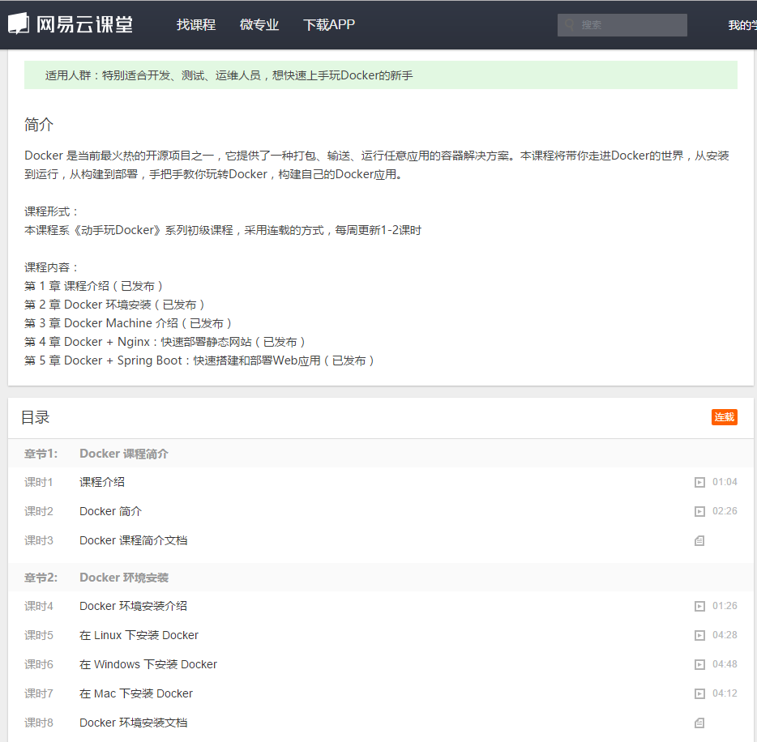Screen dimensions: 757x742
Task: Click play icon for Docker 环境安装介绍
Action: point(699,606)
